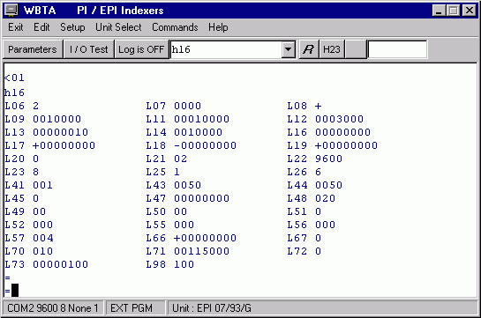This screenshot has width=481, height=318.
Task: Click the L47 00000000 parameter entry
Action: (187, 198)
